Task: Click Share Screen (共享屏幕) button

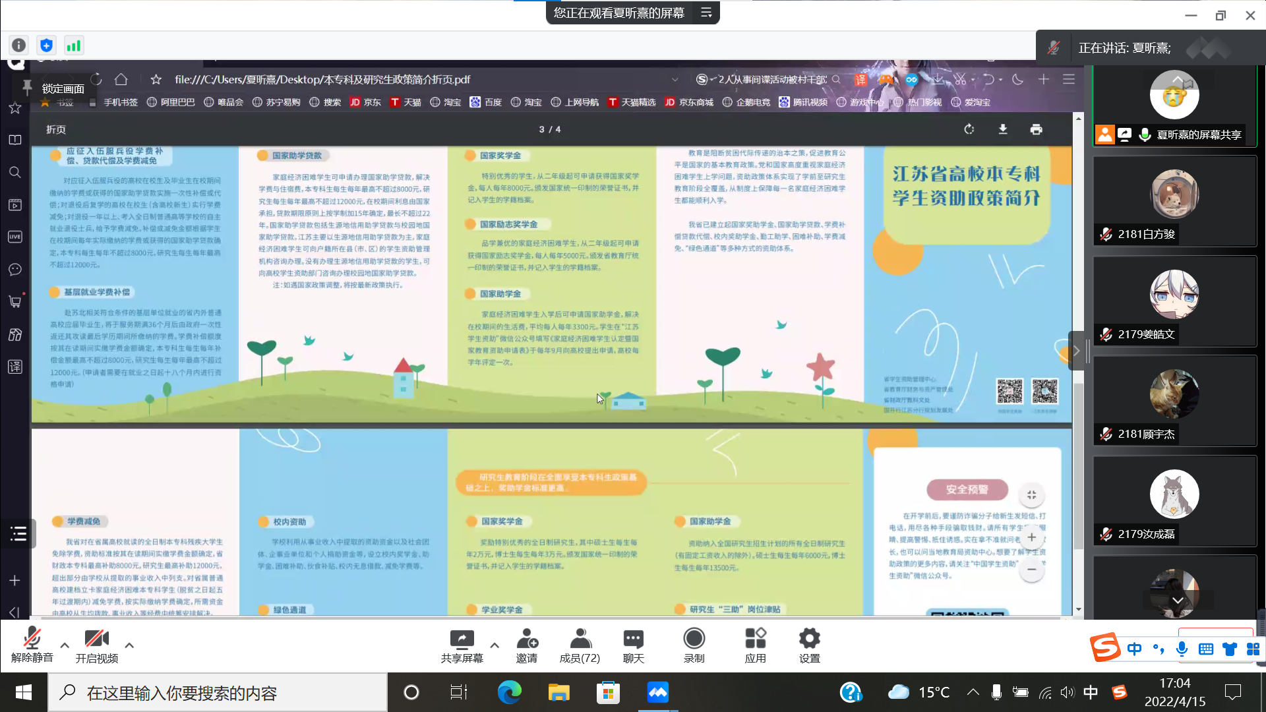Action: (x=462, y=639)
